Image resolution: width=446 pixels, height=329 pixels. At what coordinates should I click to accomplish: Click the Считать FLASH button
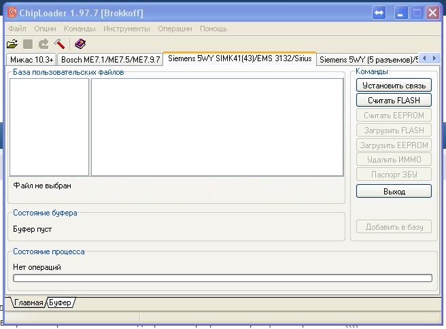(x=394, y=101)
